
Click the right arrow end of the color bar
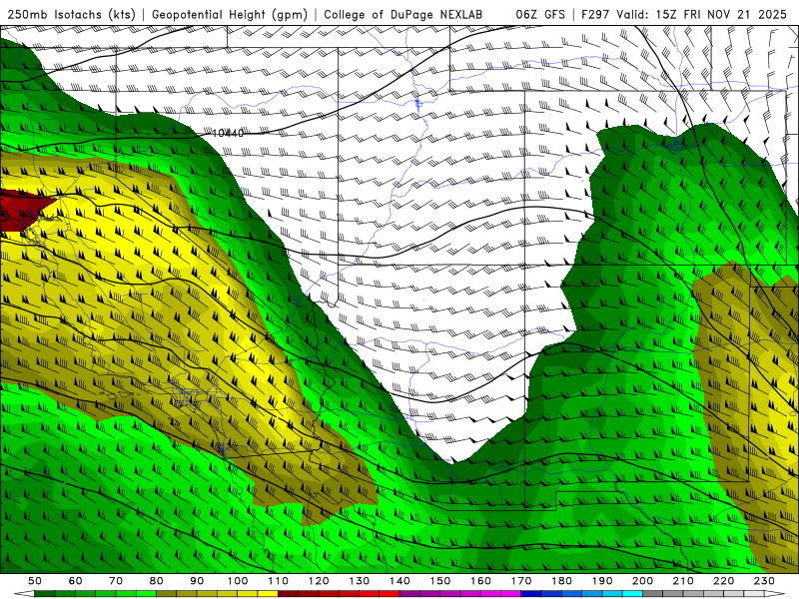click(775, 594)
